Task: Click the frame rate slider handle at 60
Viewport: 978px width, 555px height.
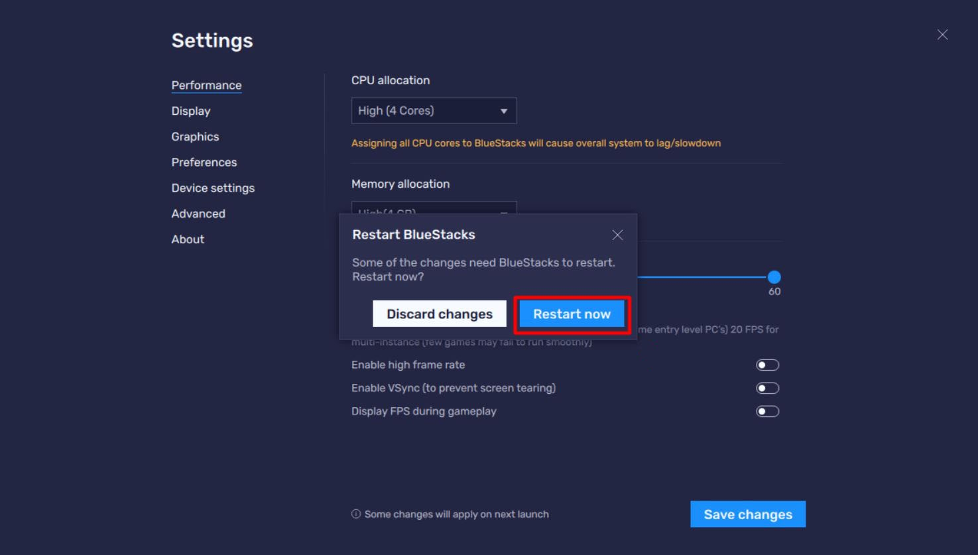Action: tap(774, 277)
